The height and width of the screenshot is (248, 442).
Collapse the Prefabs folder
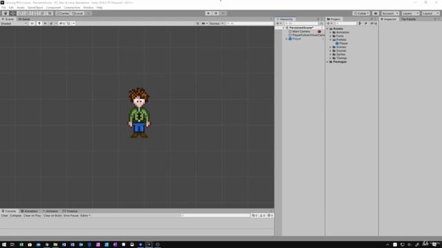click(331, 40)
